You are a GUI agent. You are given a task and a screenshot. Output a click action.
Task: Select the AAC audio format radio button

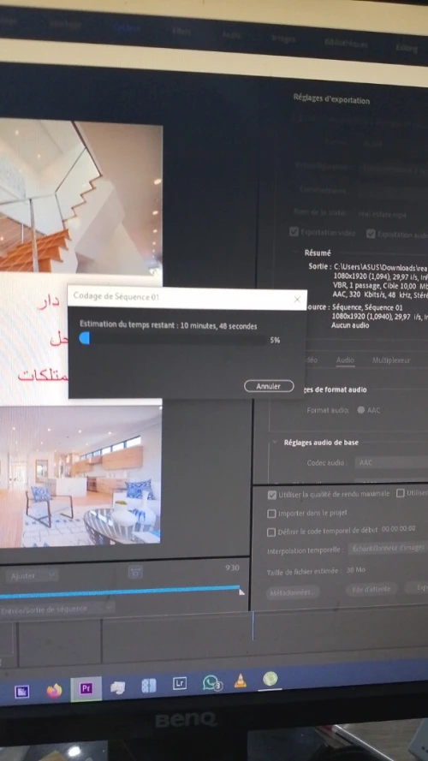tap(361, 410)
